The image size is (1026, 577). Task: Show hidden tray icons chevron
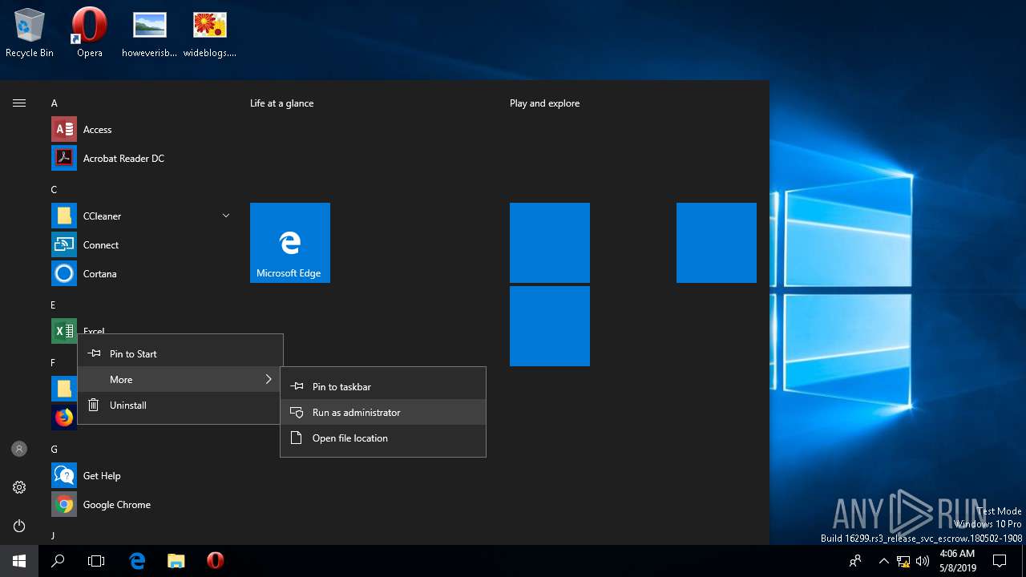[x=883, y=561]
